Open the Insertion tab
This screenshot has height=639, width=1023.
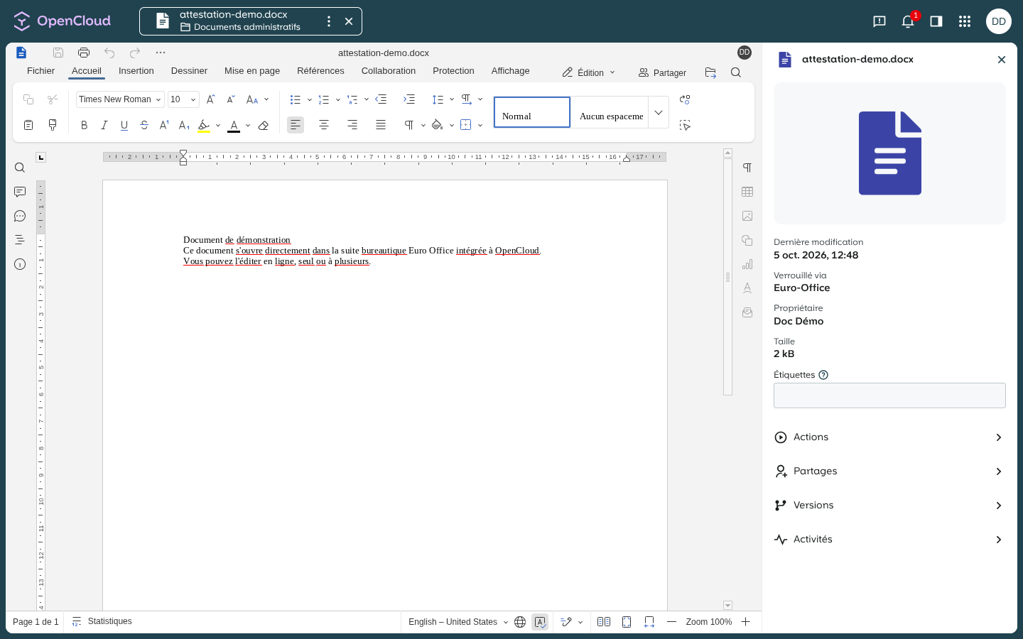pos(136,71)
